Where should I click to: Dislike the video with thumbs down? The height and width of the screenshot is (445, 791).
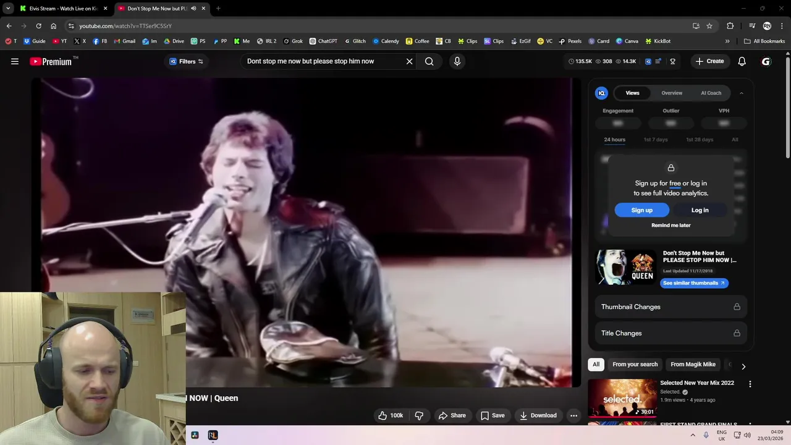coord(419,415)
